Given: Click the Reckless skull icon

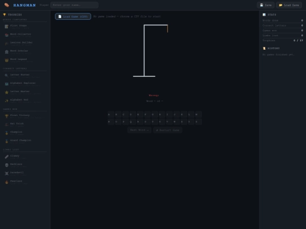Looking at the screenshot, I should point(7,165).
